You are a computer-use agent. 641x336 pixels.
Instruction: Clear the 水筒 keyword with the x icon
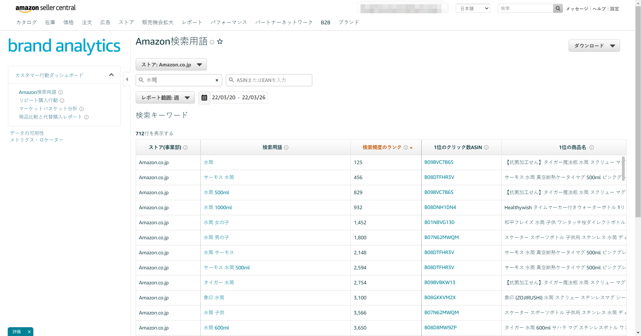pyautogui.click(x=217, y=80)
